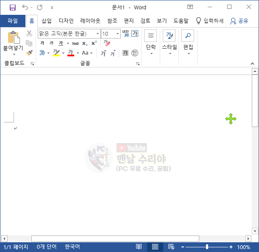Open the 단락 paragraph group
This screenshot has height=252, width=259.
[150, 43]
